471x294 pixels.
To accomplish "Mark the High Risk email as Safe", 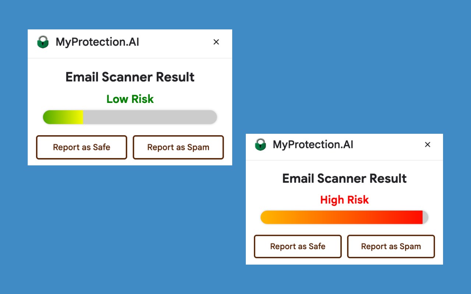I will point(298,246).
